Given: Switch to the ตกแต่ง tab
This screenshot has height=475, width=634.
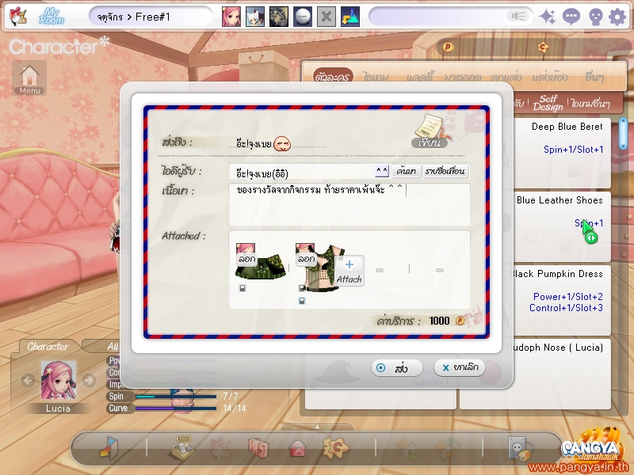Looking at the screenshot, I should tap(506, 77).
